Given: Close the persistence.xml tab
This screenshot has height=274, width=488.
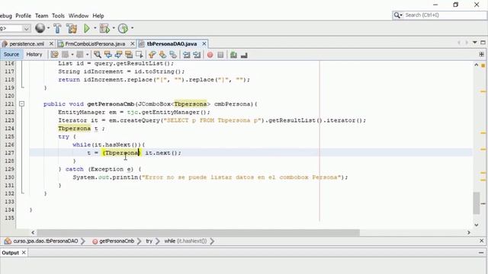Looking at the screenshot, I should [x=51, y=44].
